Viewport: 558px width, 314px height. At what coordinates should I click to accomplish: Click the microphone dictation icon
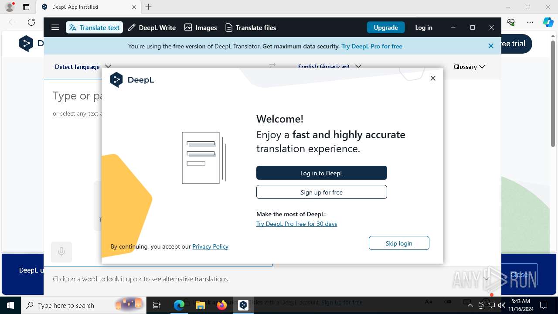click(x=61, y=252)
